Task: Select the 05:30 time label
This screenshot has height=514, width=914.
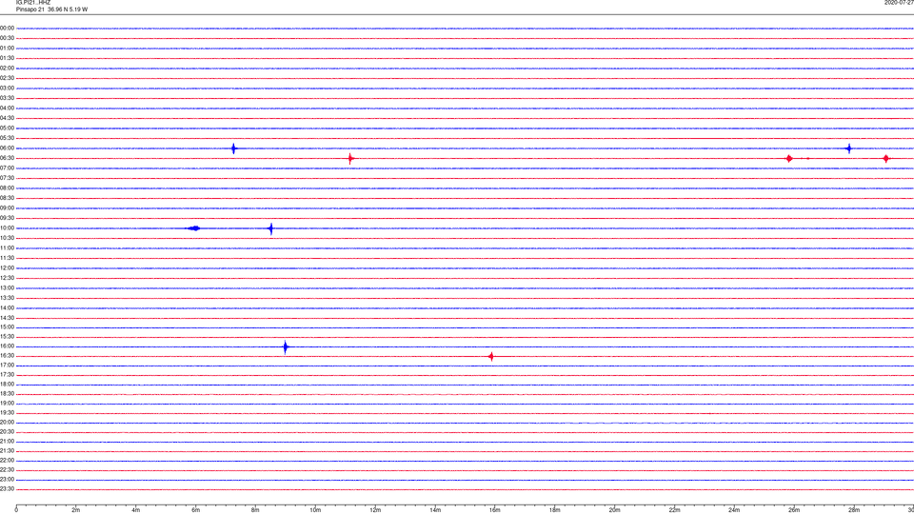Action: (x=7, y=138)
